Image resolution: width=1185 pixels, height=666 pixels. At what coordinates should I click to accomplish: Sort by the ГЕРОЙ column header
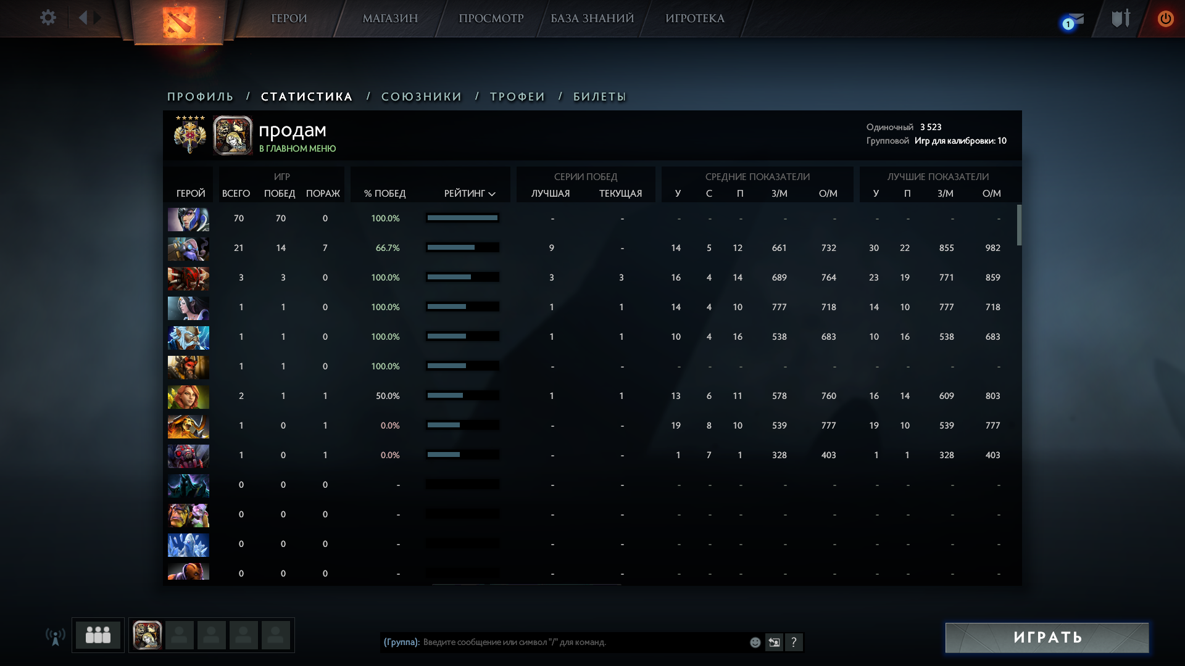coord(191,194)
